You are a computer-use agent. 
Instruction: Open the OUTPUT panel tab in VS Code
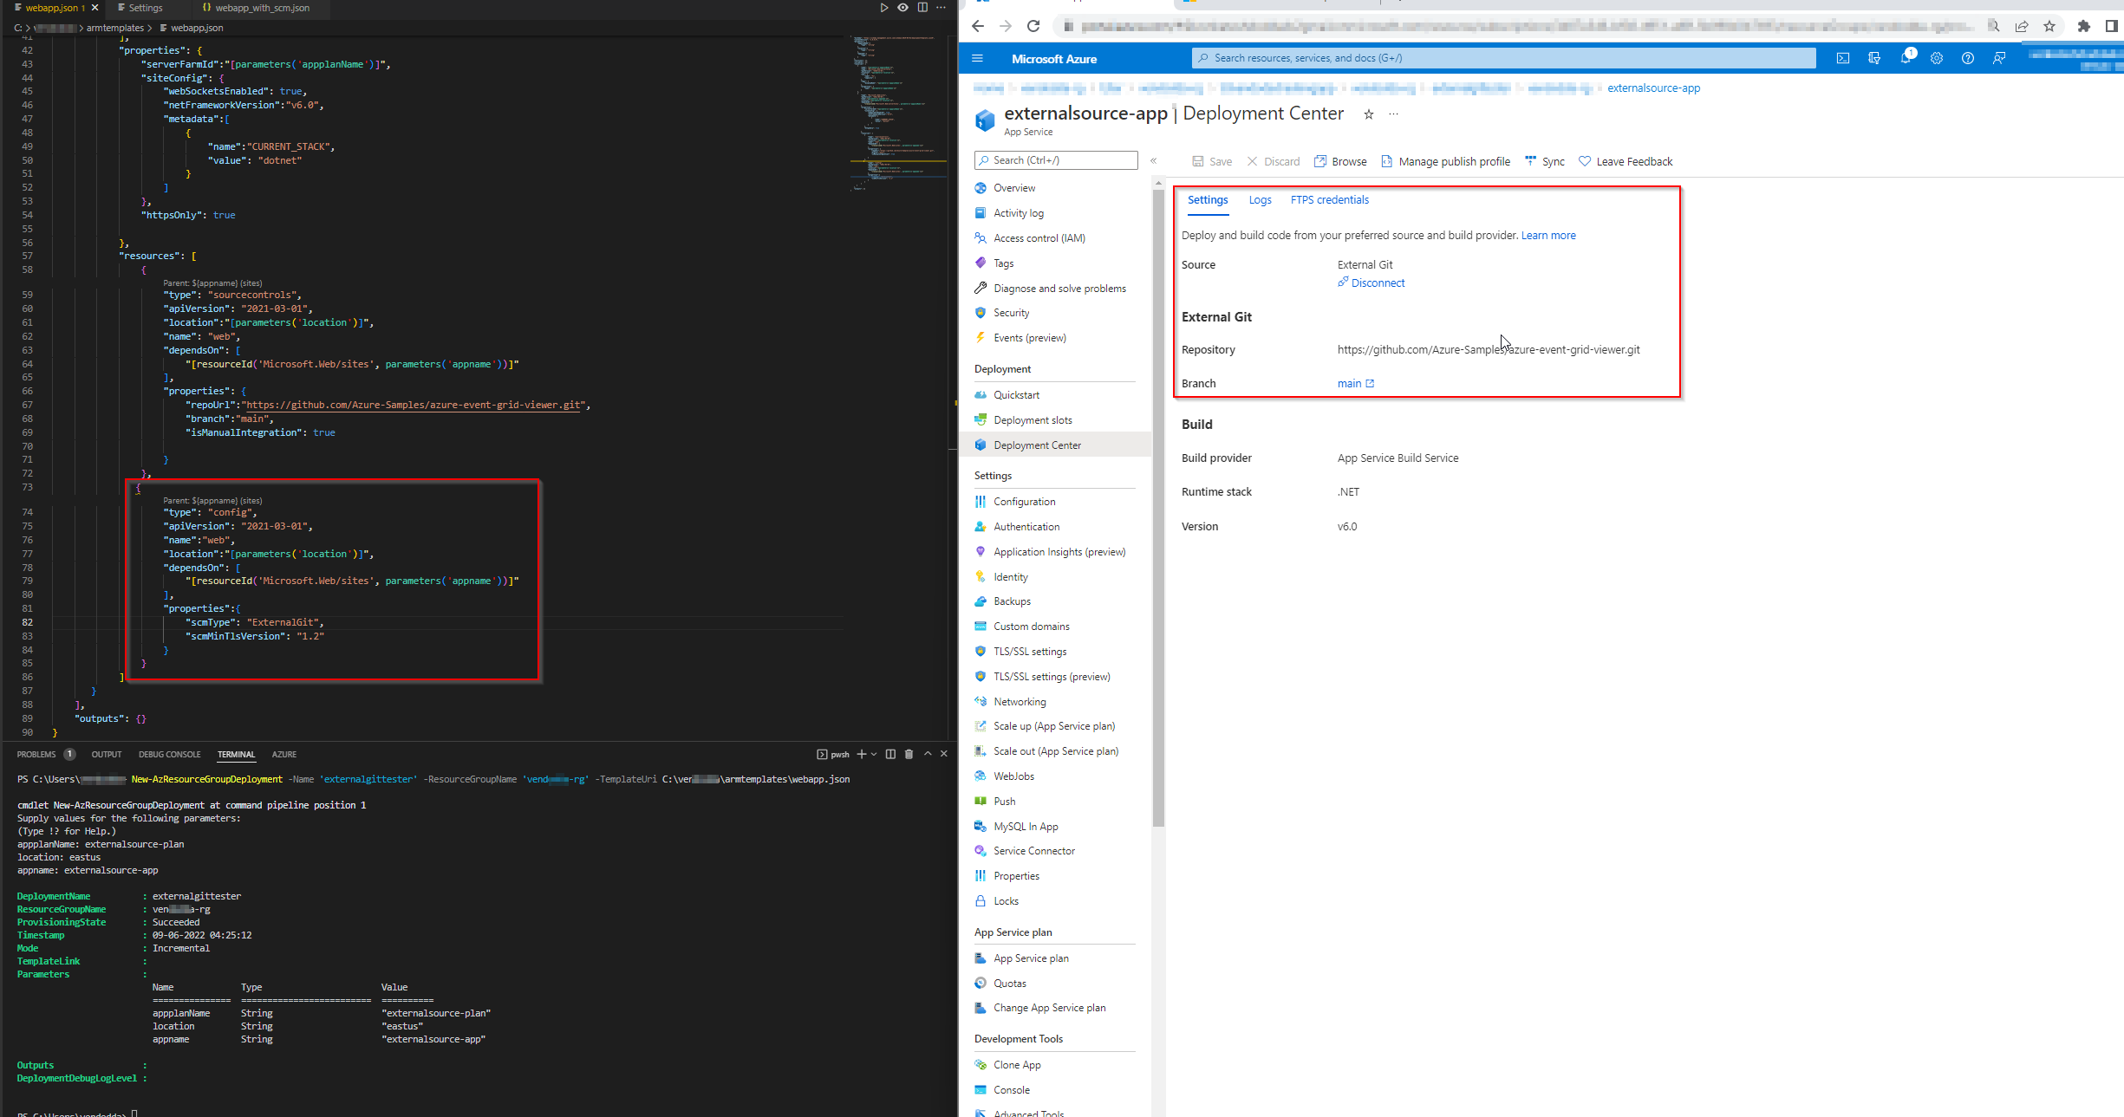106,754
